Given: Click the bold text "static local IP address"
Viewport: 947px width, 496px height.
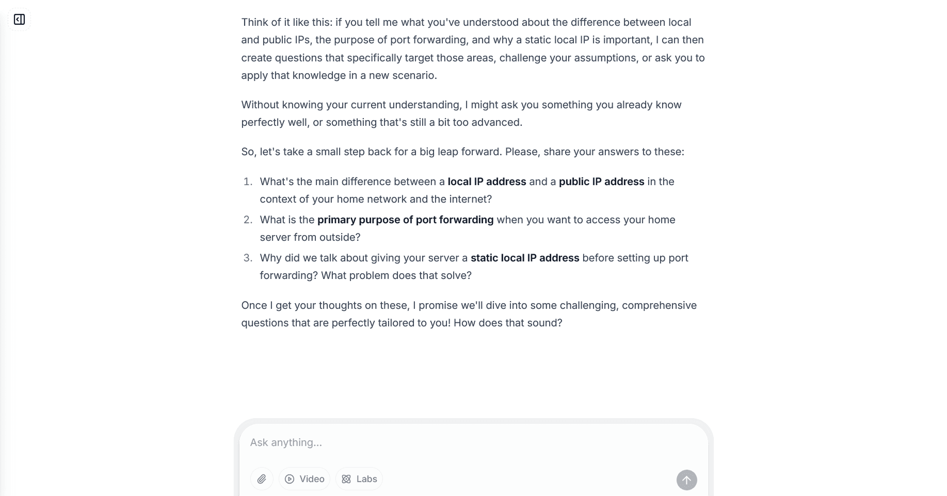Looking at the screenshot, I should (525, 258).
